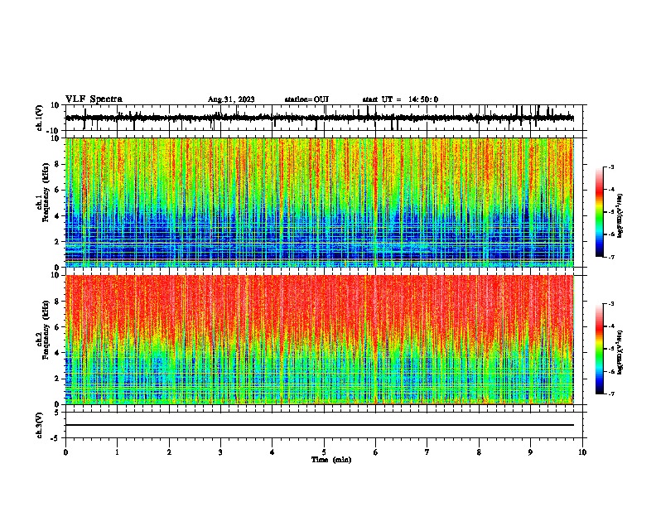Click the "8" kHz tick on ch.1 spectrogram
The height and width of the screenshot is (507, 656).
(x=57, y=164)
